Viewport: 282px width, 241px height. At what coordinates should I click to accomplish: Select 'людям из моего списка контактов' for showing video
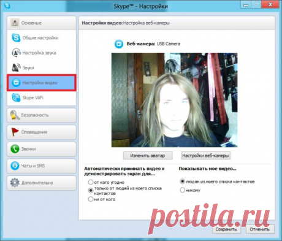(x=182, y=182)
